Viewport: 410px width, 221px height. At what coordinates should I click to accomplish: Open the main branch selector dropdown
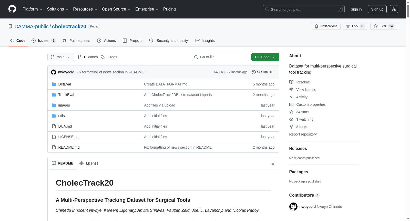pyautogui.click(x=61, y=57)
